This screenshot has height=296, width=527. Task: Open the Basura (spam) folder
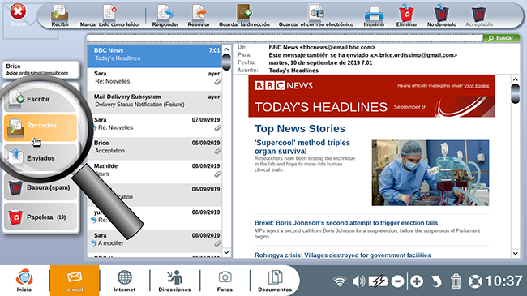pyautogui.click(x=41, y=187)
